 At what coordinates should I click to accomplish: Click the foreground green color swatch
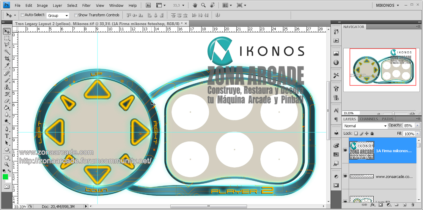(x=5, y=177)
